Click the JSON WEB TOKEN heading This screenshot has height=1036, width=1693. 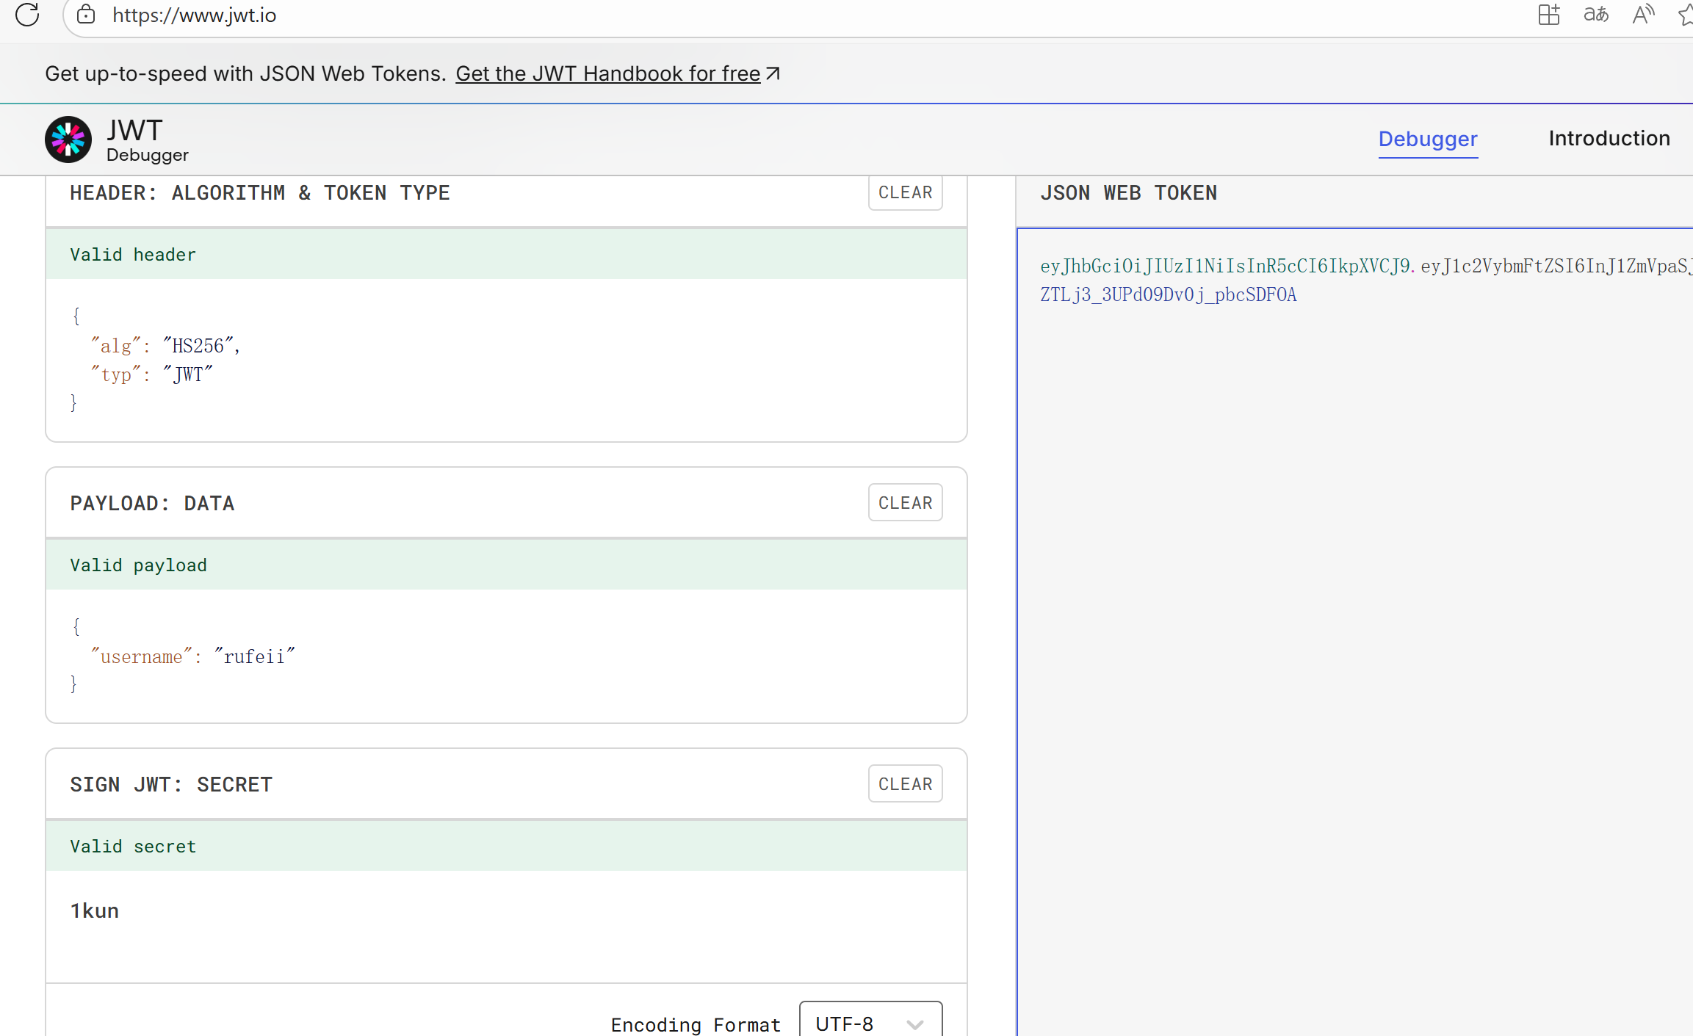tap(1128, 193)
